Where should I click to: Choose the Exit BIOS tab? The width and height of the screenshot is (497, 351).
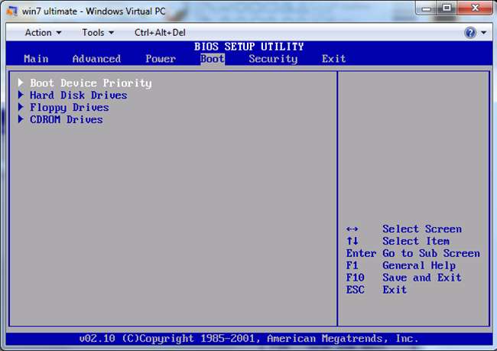(x=333, y=59)
